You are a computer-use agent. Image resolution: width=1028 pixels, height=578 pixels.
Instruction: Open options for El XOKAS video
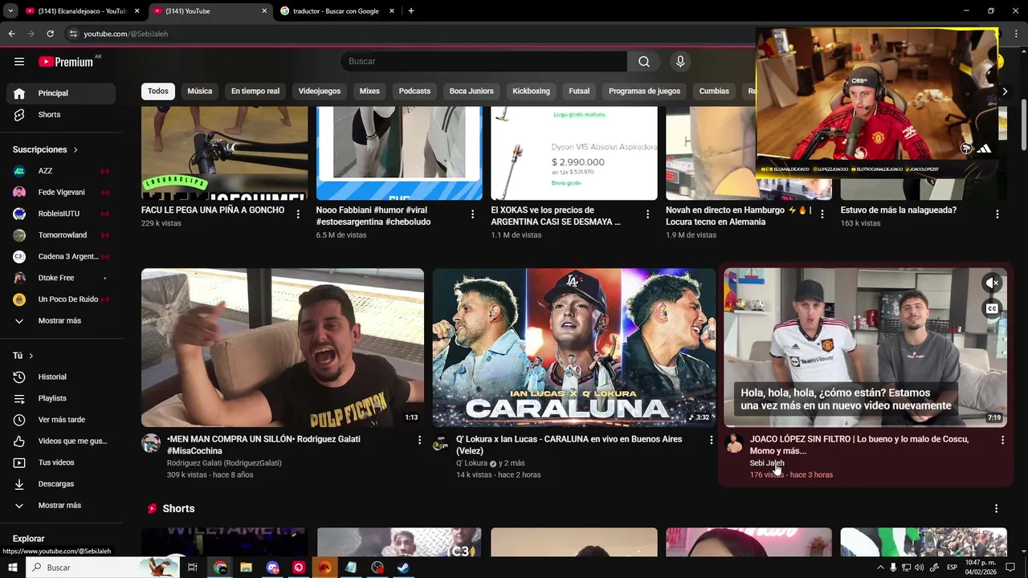click(x=647, y=214)
